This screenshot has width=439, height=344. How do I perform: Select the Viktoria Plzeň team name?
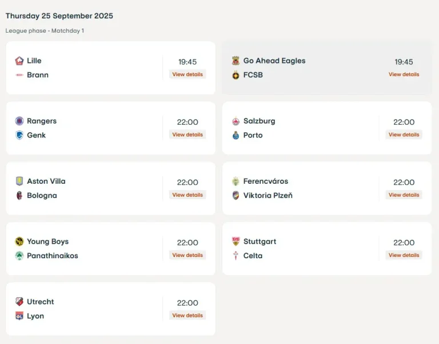268,196
